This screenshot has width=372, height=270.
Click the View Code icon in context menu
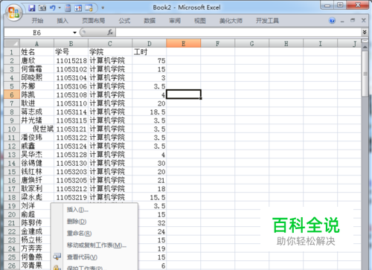click(57, 257)
